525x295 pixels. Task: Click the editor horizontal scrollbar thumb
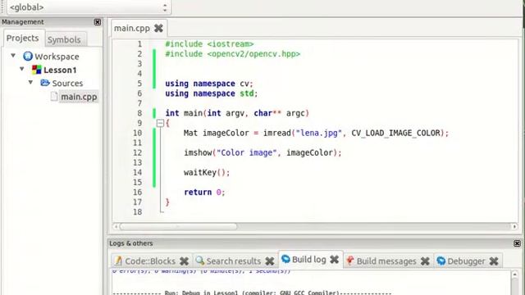179,227
